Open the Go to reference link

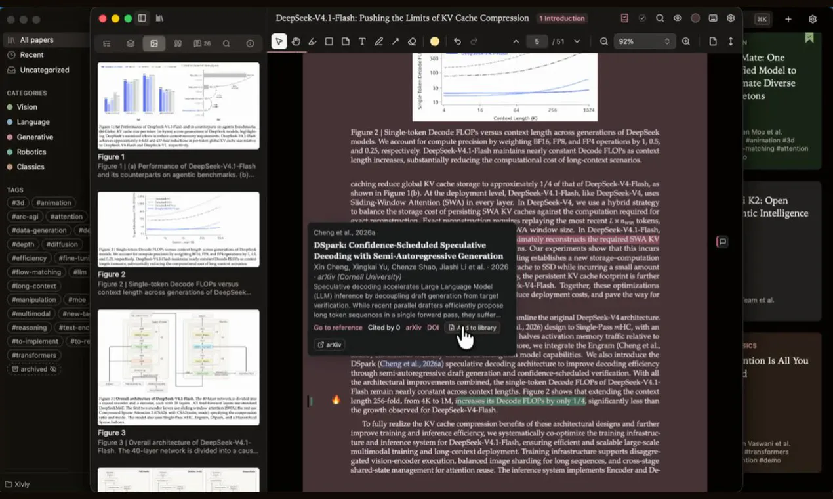pos(338,328)
